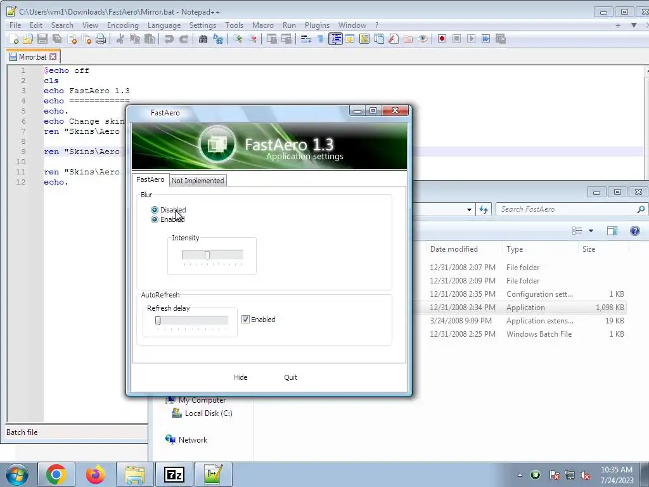Open Firefox from the taskbar
The height and width of the screenshot is (487, 649).
[x=96, y=474]
